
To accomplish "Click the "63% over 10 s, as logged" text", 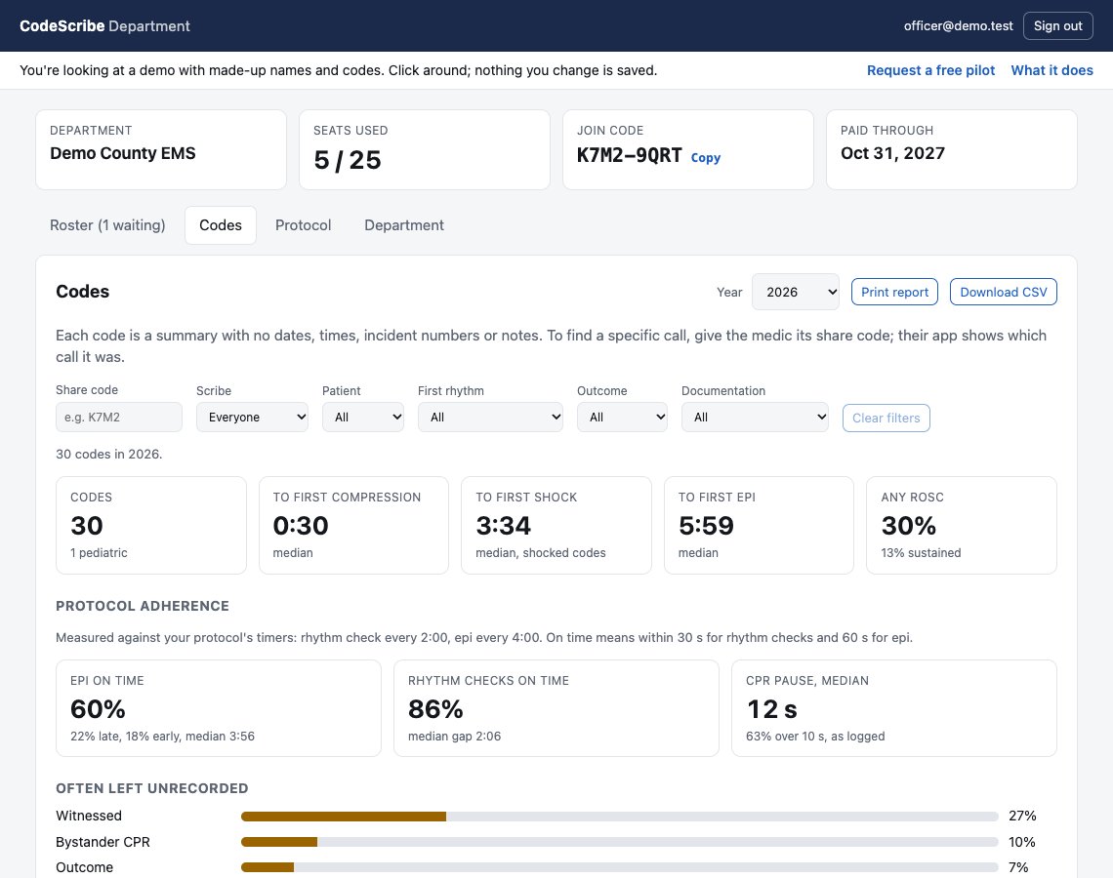I will tap(815, 737).
